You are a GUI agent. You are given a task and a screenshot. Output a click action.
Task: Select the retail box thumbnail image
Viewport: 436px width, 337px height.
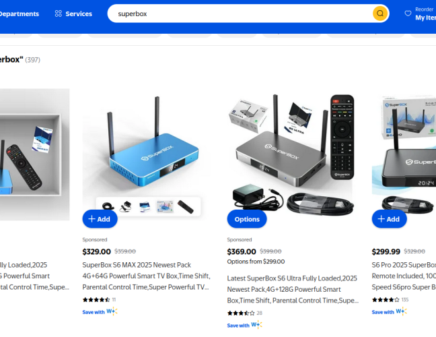pyautogui.click(x=165, y=207)
